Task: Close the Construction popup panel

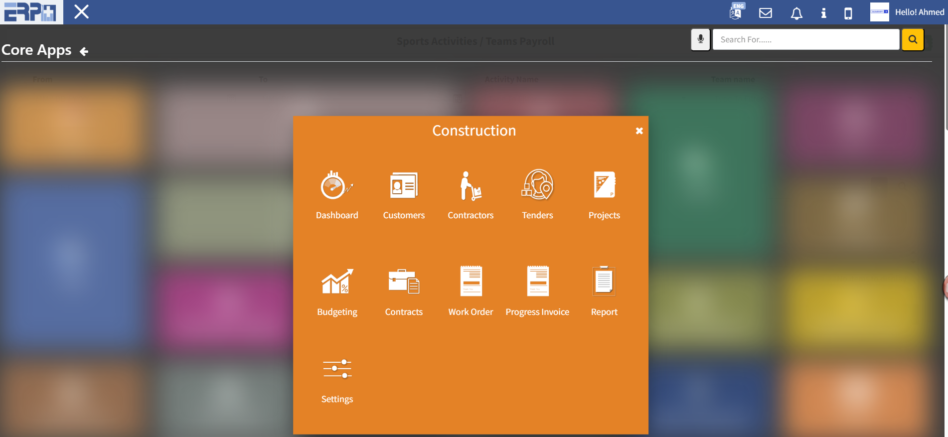Action: 639,131
